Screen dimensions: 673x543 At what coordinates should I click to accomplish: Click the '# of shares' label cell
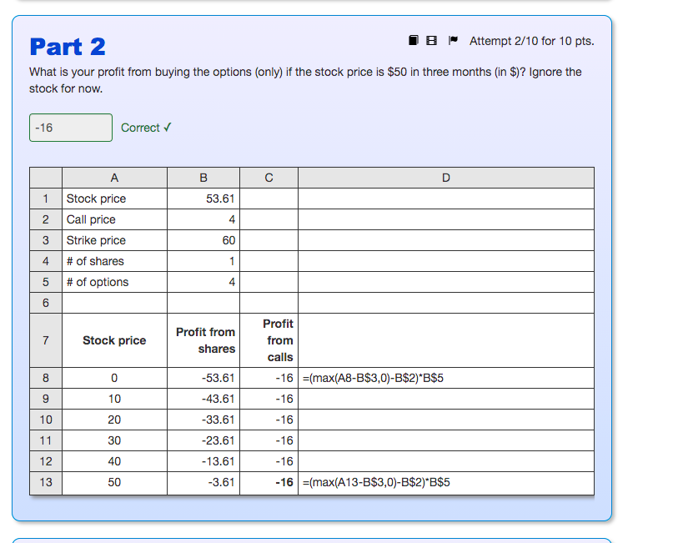pos(114,261)
